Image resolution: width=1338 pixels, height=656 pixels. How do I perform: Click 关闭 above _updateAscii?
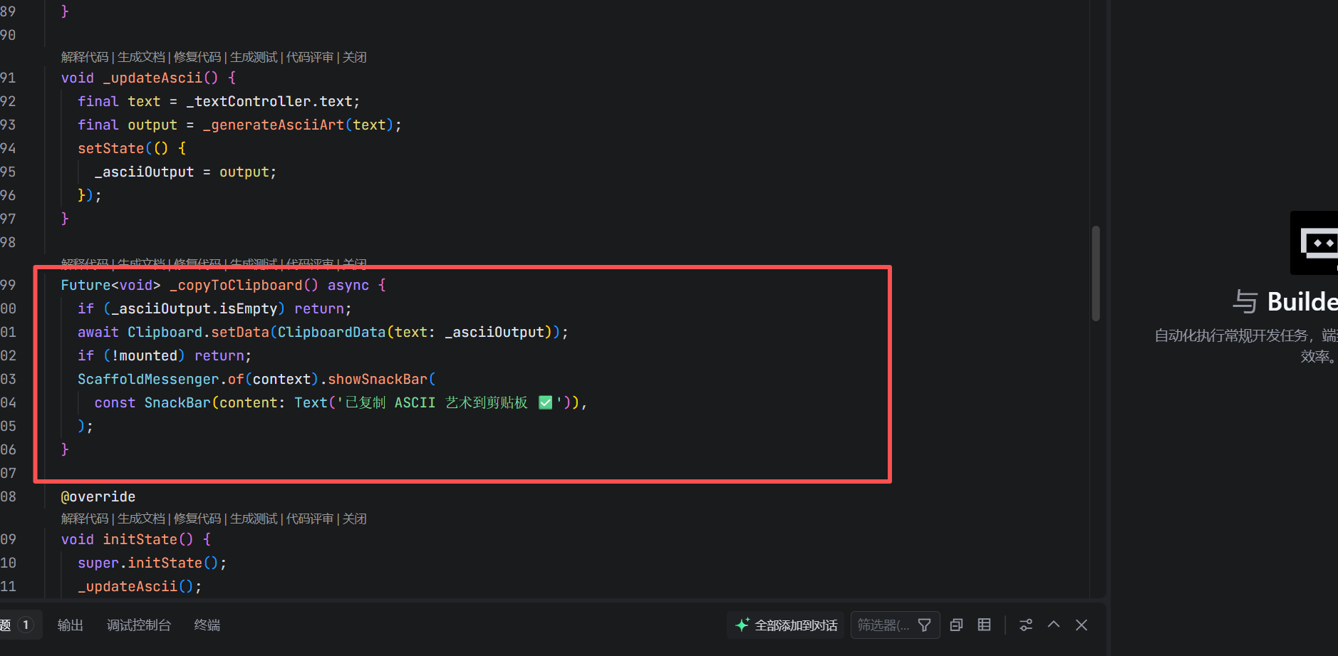coord(355,57)
